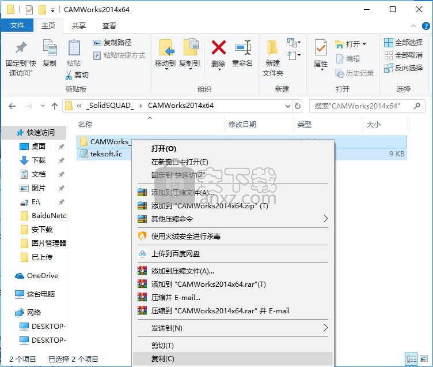Click Select All (全部选择)
This screenshot has height=367, width=433.
(403, 42)
